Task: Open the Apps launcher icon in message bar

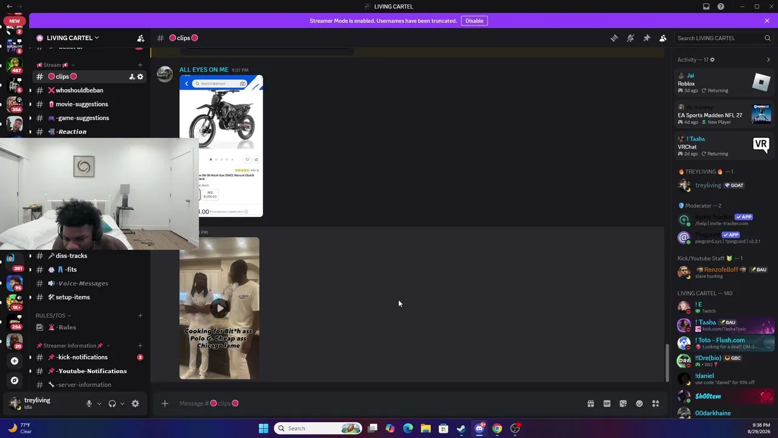Action: click(656, 403)
